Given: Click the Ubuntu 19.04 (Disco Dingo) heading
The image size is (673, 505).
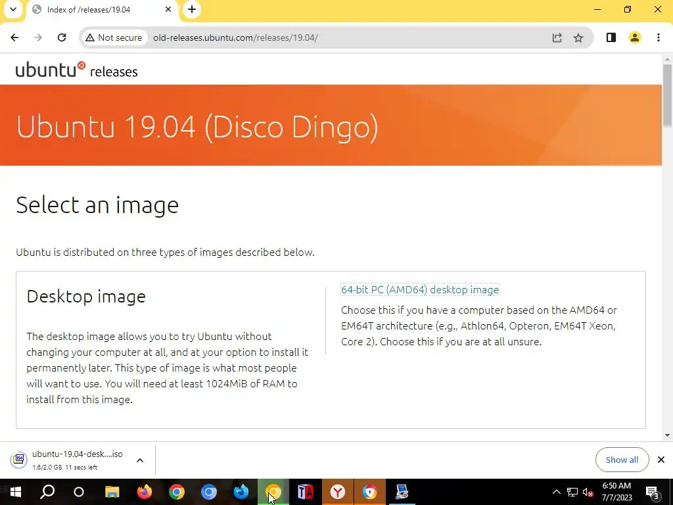Looking at the screenshot, I should click(x=197, y=127).
